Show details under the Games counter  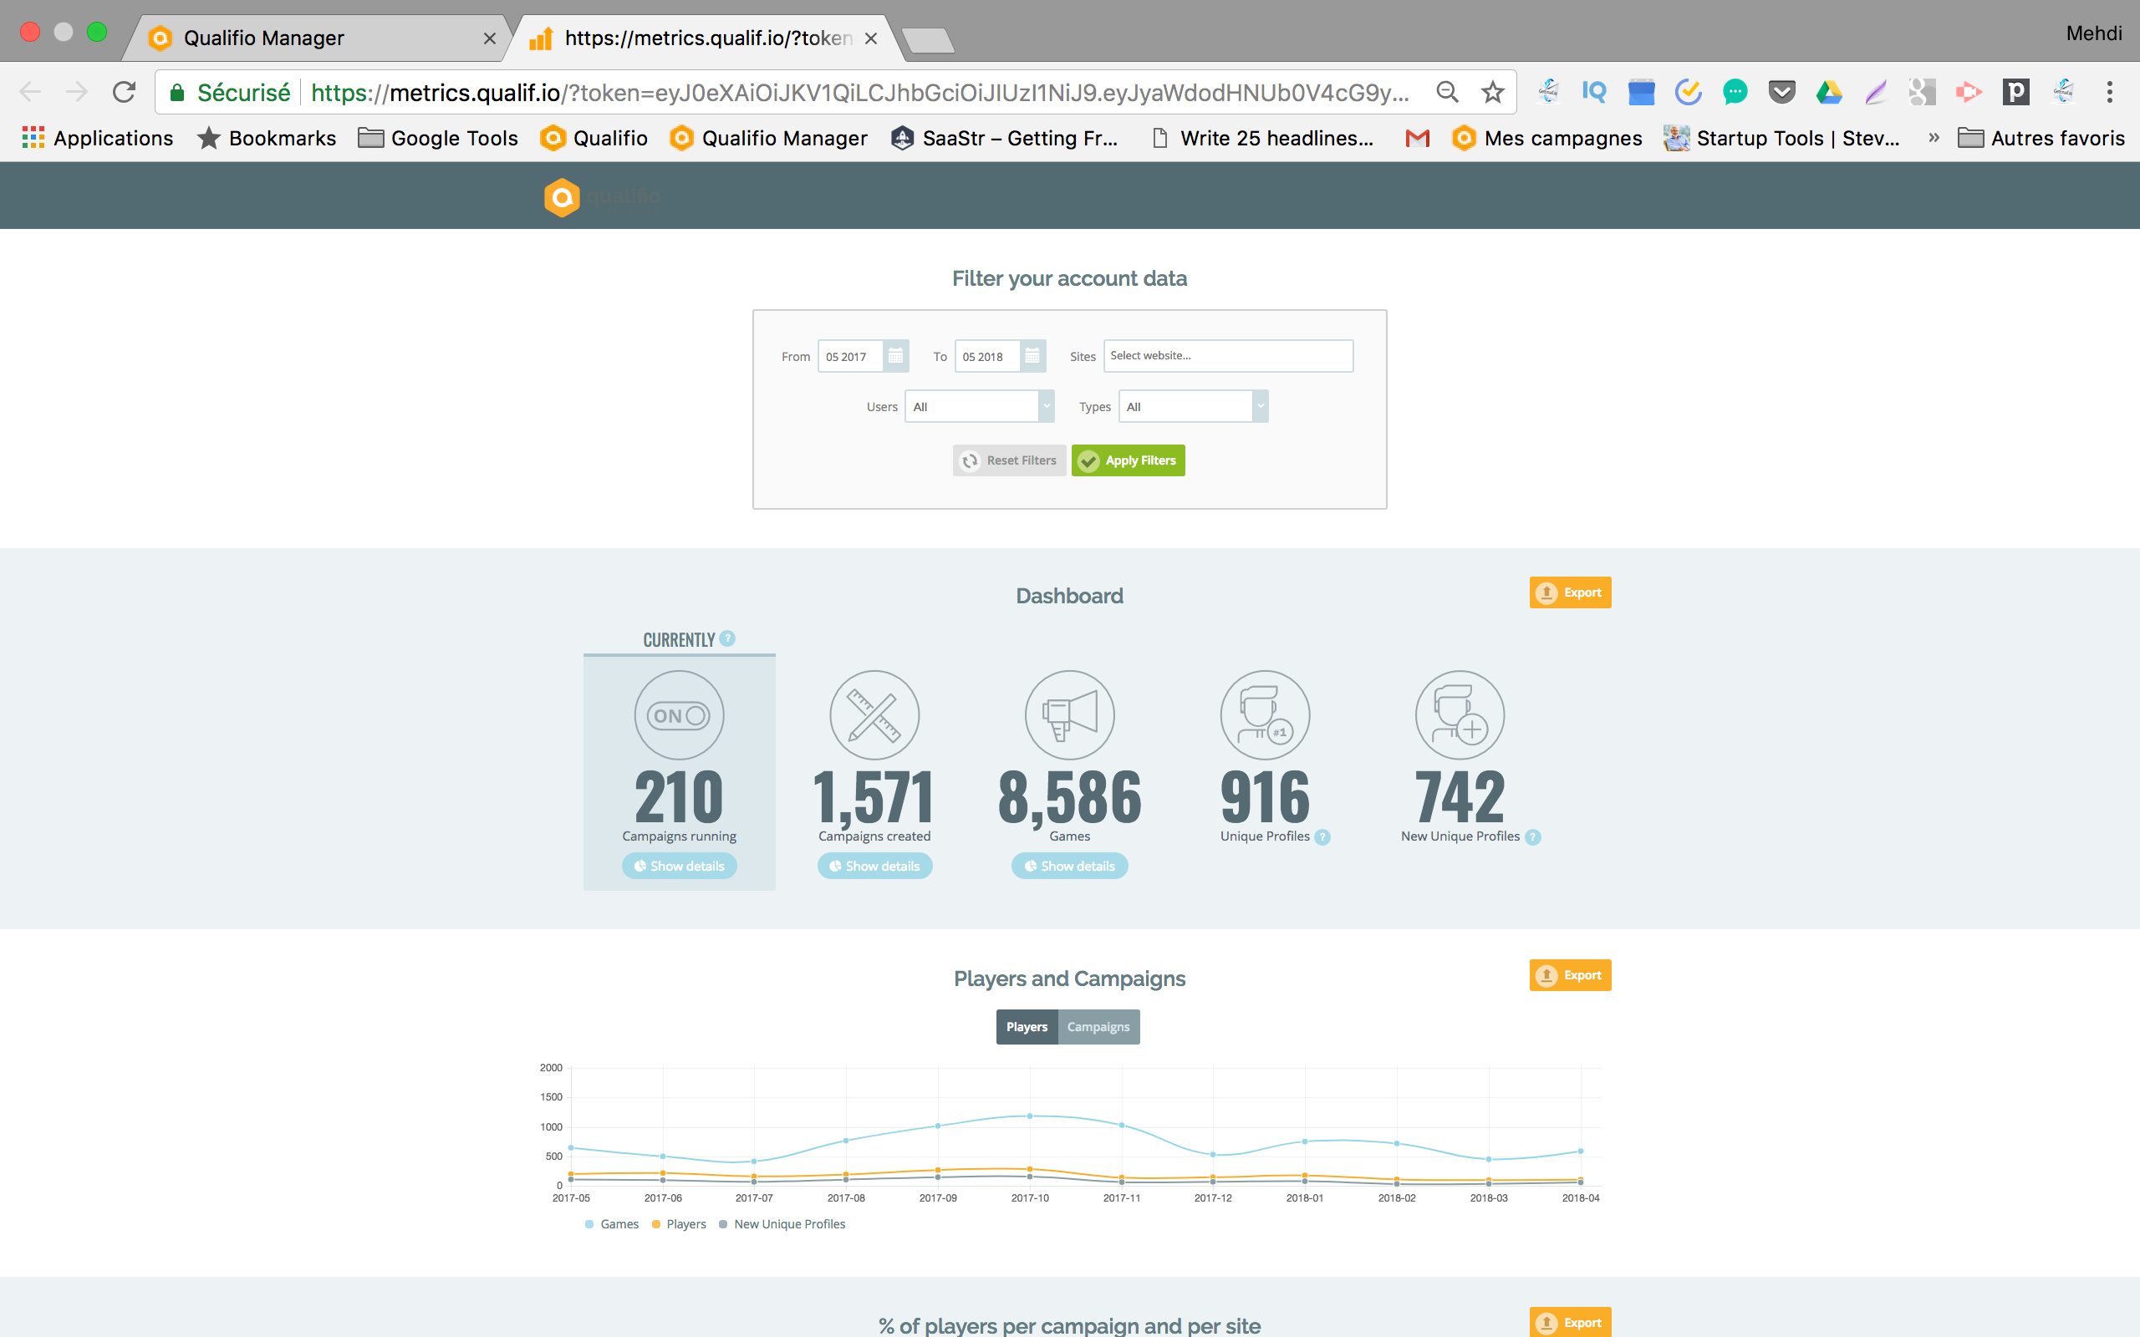[x=1069, y=866]
